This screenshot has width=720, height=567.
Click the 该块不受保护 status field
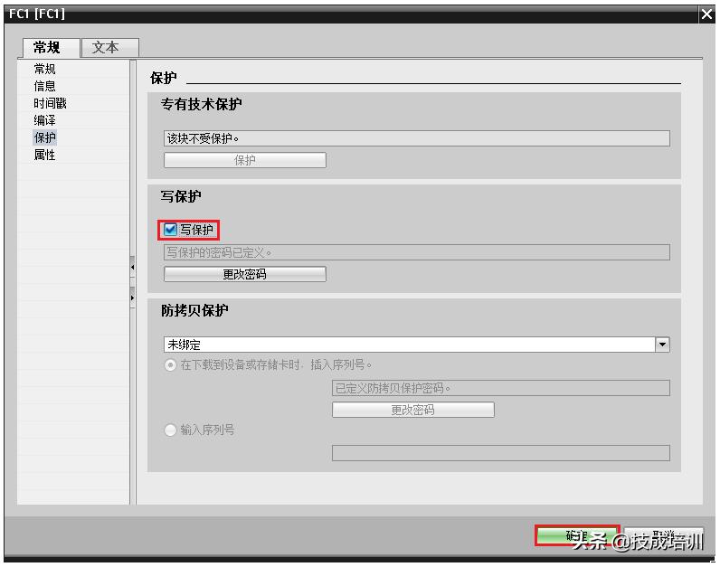pyautogui.click(x=416, y=138)
